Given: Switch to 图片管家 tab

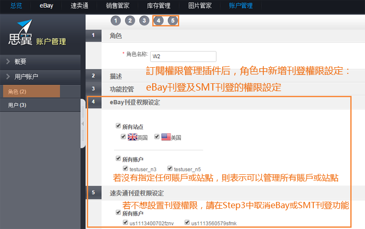Looking at the screenshot, I should (x=200, y=6).
